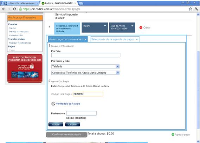Screen dimensions: 200x143
Task: Open the browser wrench settings menu
Action: [196, 9]
